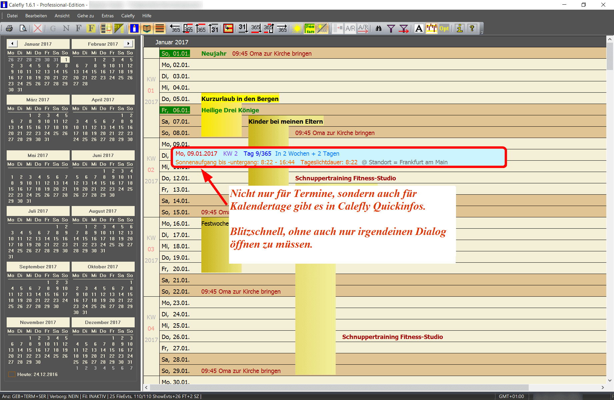Toggle the open book icon

click(x=147, y=28)
